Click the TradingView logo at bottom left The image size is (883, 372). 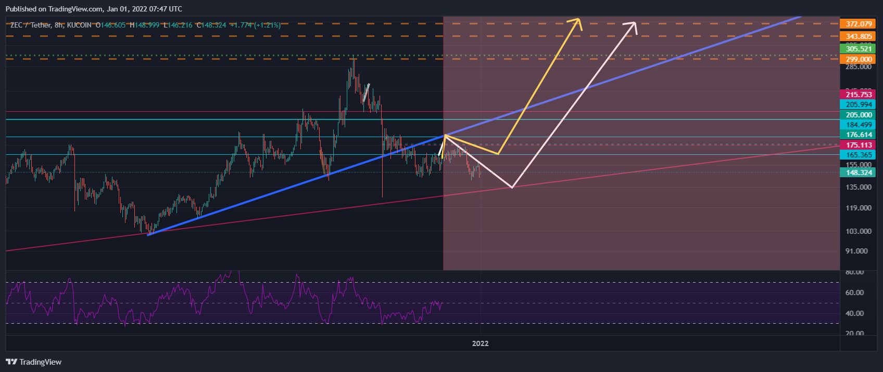pyautogui.click(x=34, y=362)
